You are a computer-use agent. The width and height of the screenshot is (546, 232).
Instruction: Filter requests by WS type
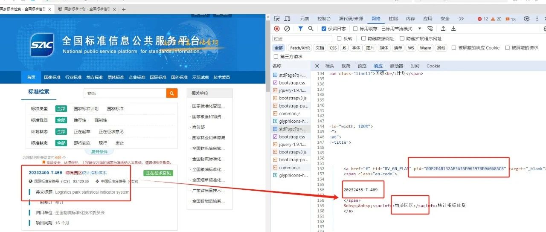(411, 48)
